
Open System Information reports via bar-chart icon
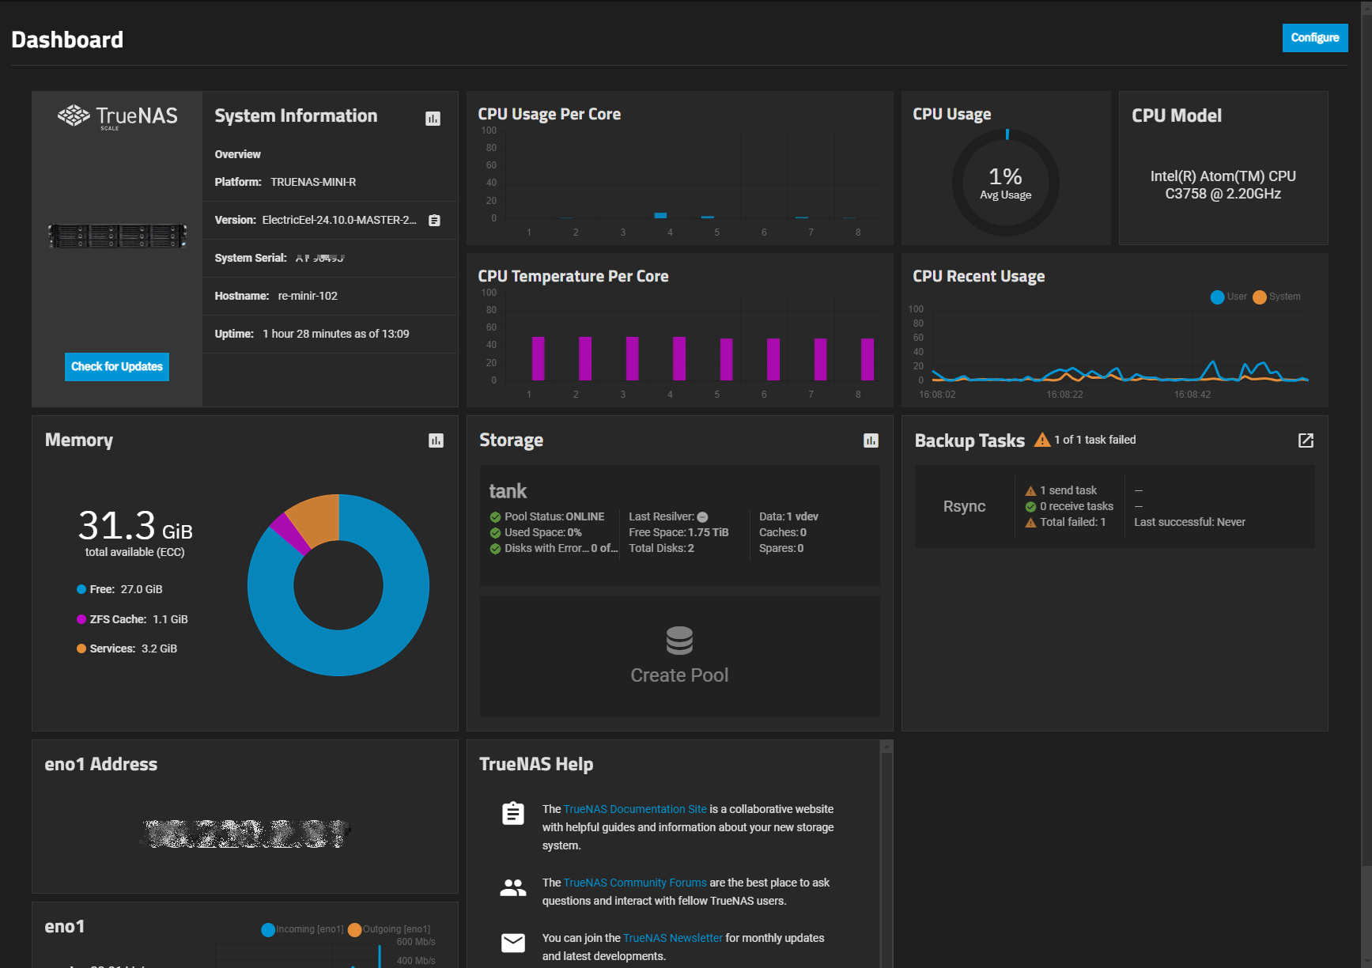433,117
